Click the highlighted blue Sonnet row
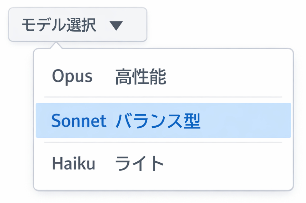 pos(163,121)
